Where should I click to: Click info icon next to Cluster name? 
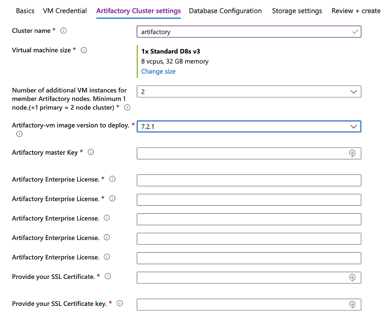click(63, 31)
